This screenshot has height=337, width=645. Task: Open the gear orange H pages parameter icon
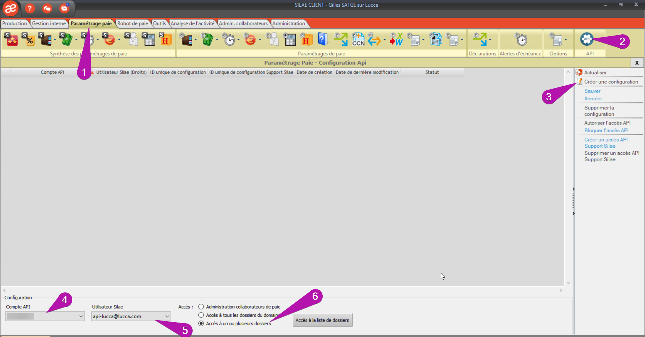[306, 40]
